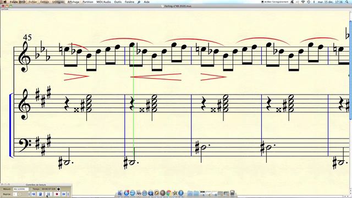
Task: Click the measure number 45
Action: click(28, 37)
